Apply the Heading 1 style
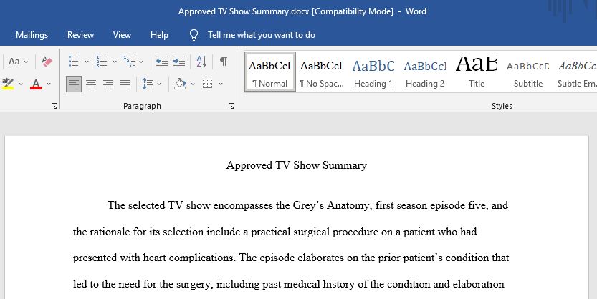The height and width of the screenshot is (299, 597). (x=373, y=72)
